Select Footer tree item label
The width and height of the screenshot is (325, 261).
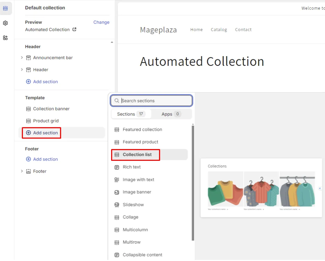40,171
